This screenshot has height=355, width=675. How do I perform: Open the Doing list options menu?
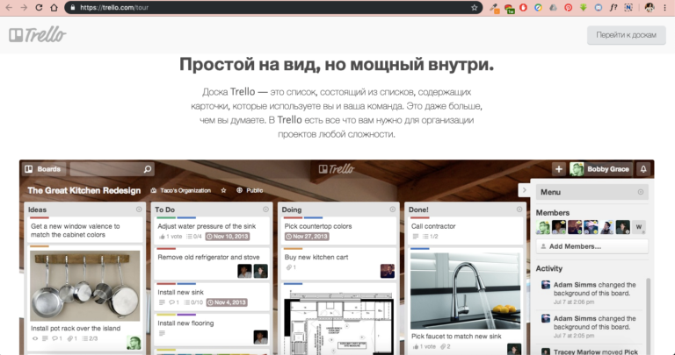click(392, 209)
